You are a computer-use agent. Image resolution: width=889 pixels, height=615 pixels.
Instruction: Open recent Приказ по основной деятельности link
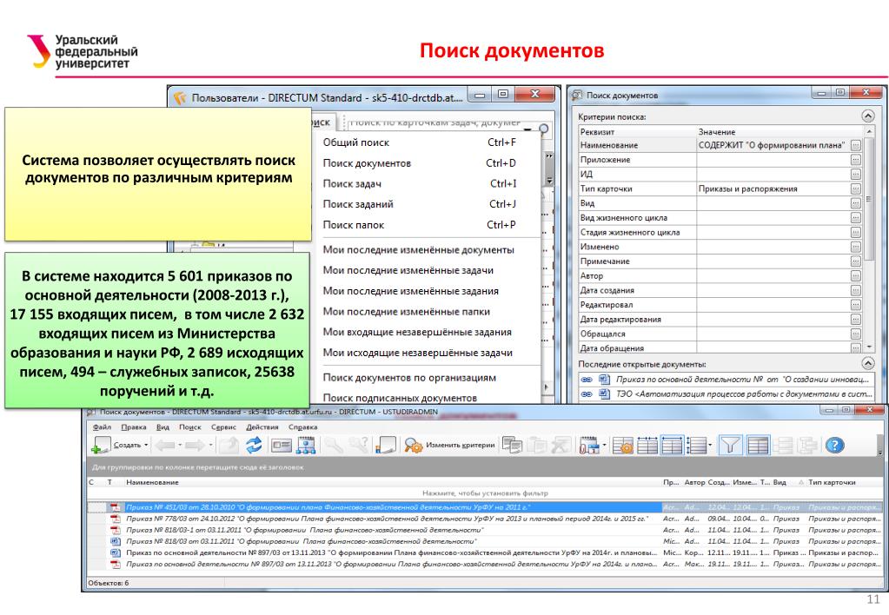[742, 380]
